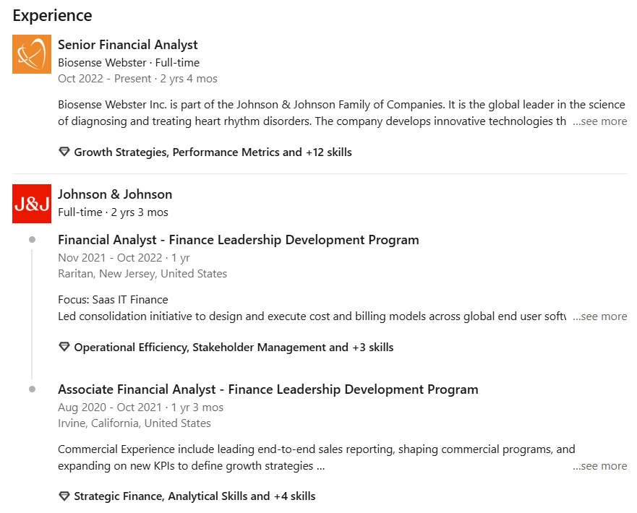Click the diamond skills icon beside Operational Efficiency
The image size is (637, 513).
point(64,347)
